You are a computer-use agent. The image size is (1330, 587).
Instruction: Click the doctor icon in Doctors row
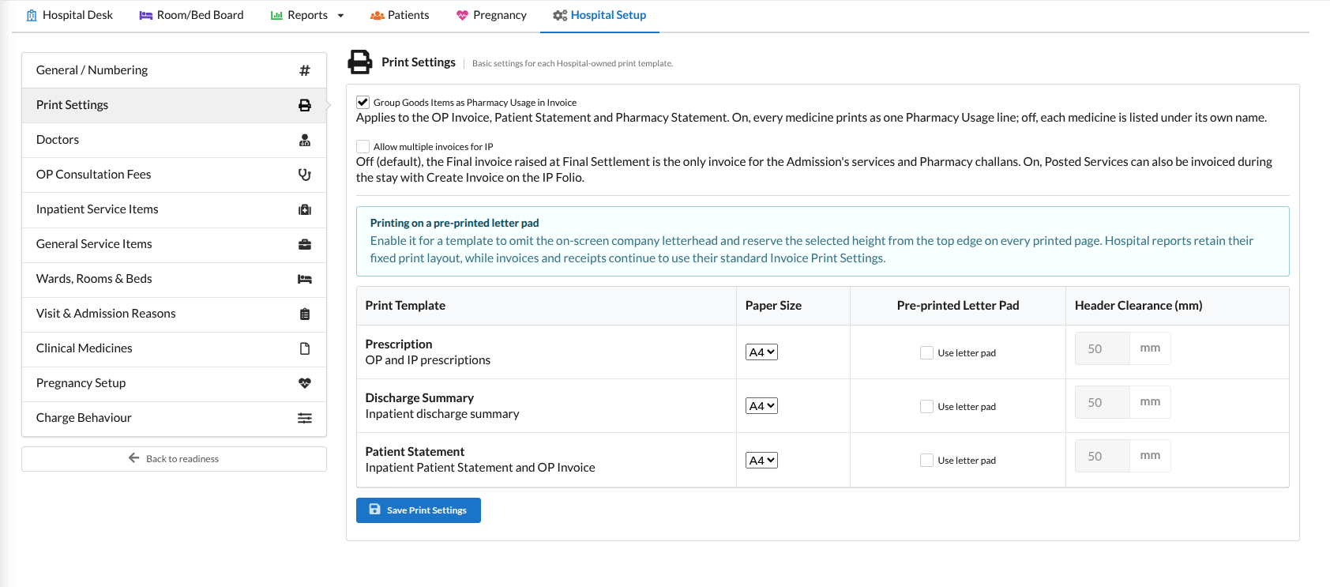(305, 140)
